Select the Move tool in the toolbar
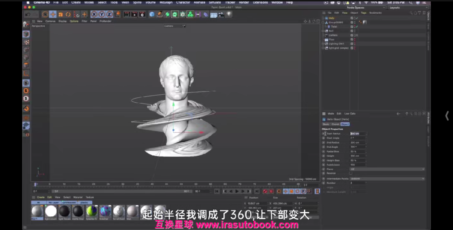 [x=53, y=14]
